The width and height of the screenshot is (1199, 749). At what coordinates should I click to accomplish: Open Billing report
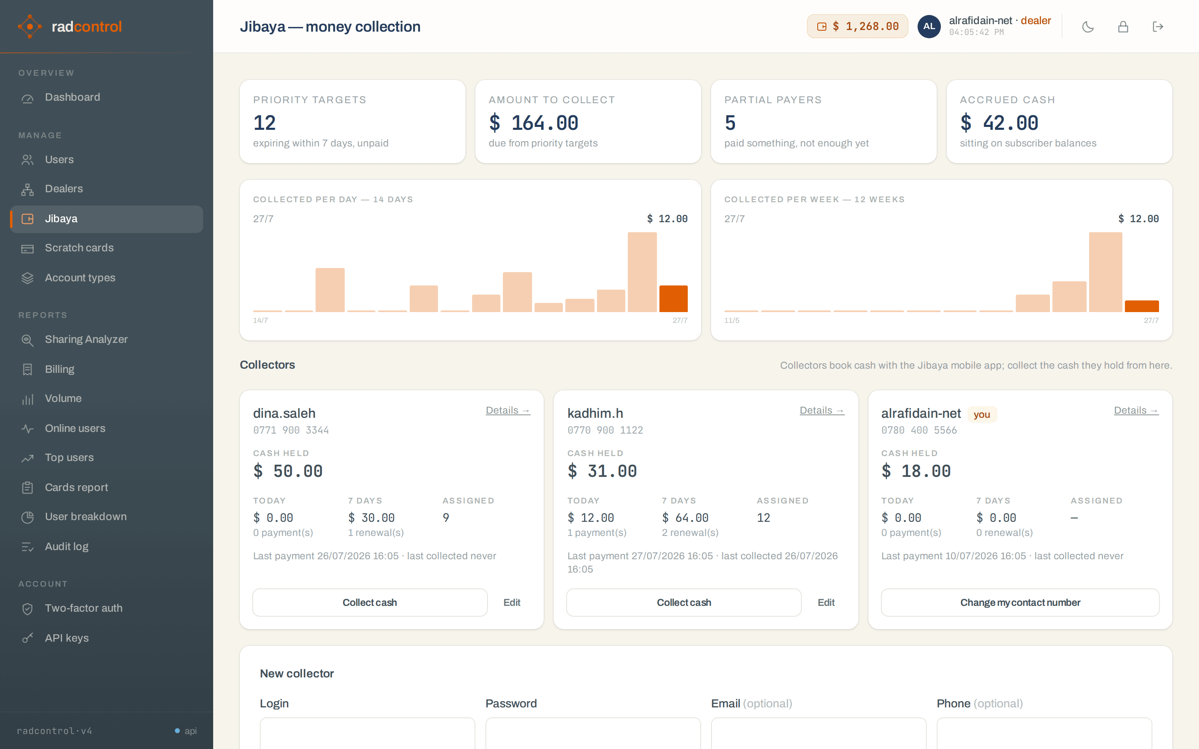107,370
